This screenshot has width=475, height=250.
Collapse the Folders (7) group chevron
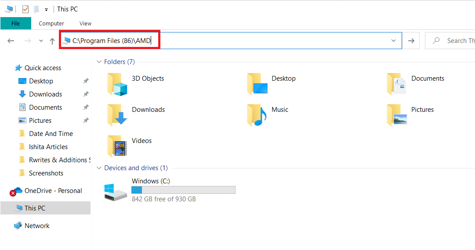pyautogui.click(x=99, y=62)
